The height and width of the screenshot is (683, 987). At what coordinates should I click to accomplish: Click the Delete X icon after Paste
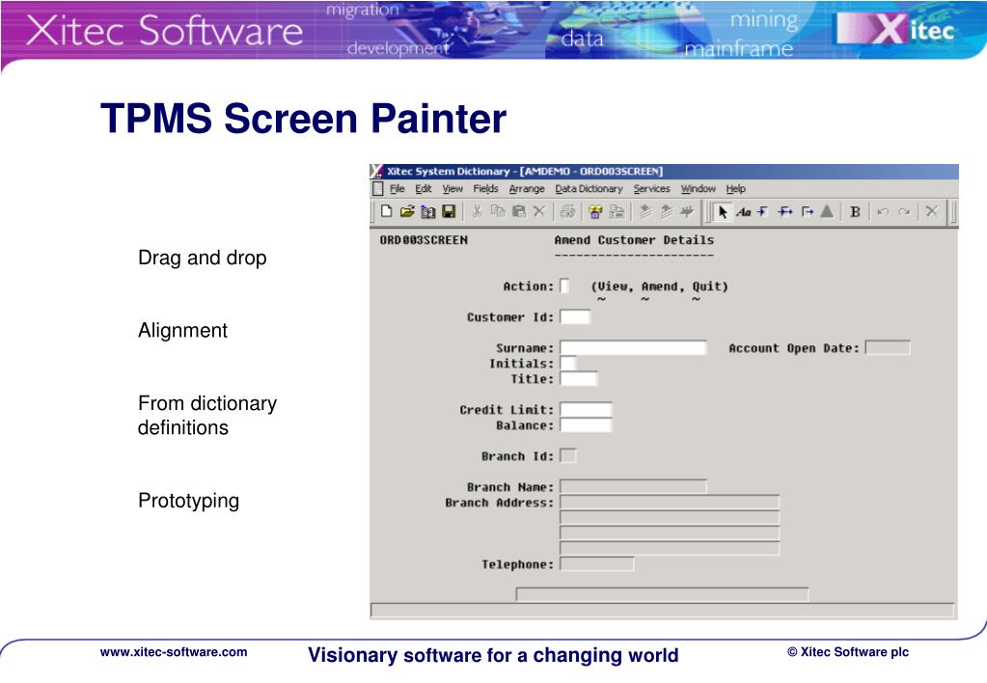point(538,211)
